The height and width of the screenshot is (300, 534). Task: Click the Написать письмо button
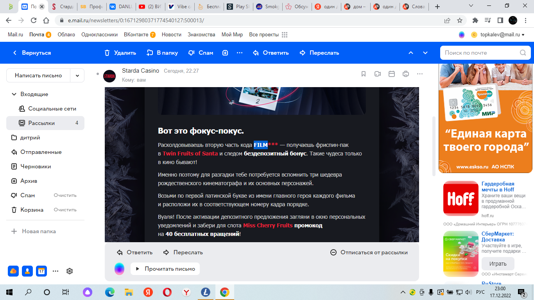38,75
